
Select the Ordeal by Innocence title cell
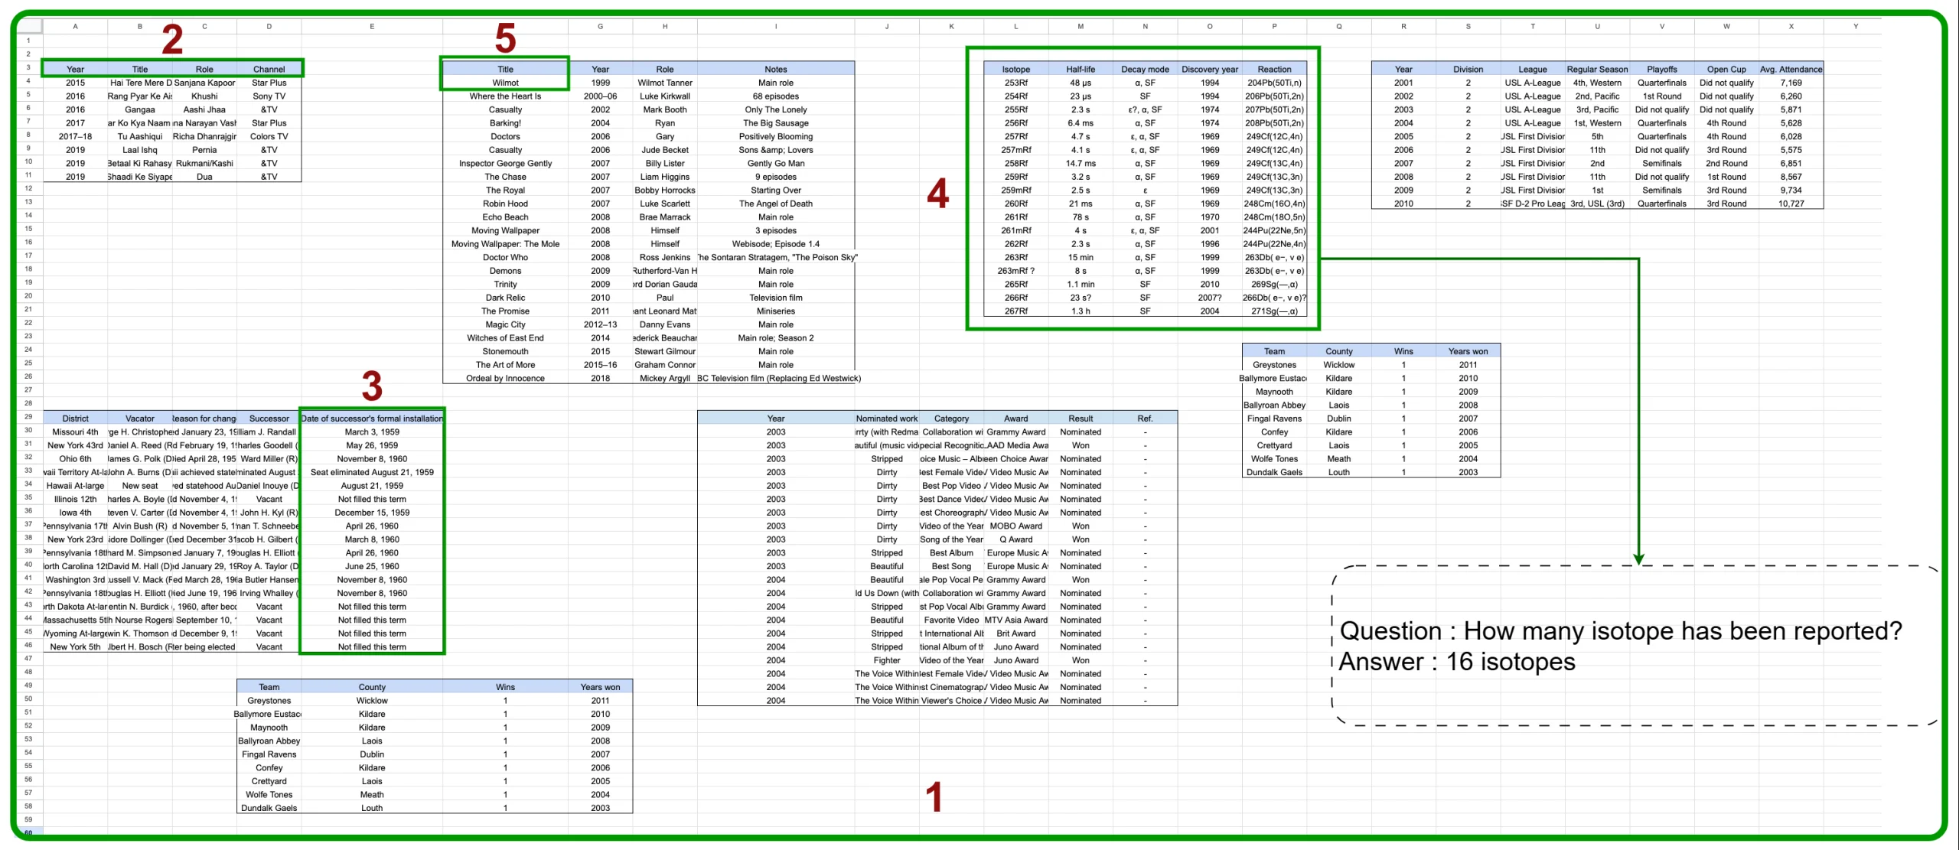[505, 378]
